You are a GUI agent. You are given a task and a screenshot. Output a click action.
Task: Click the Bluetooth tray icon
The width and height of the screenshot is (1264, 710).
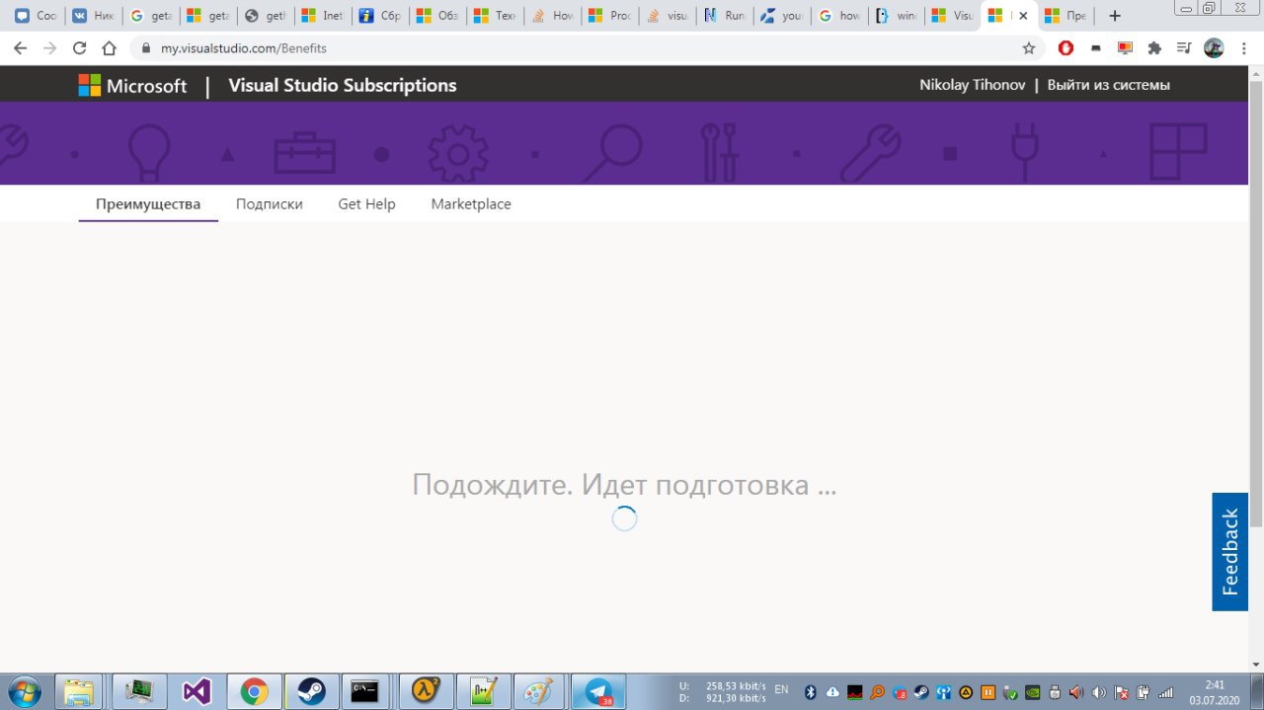tap(811, 691)
